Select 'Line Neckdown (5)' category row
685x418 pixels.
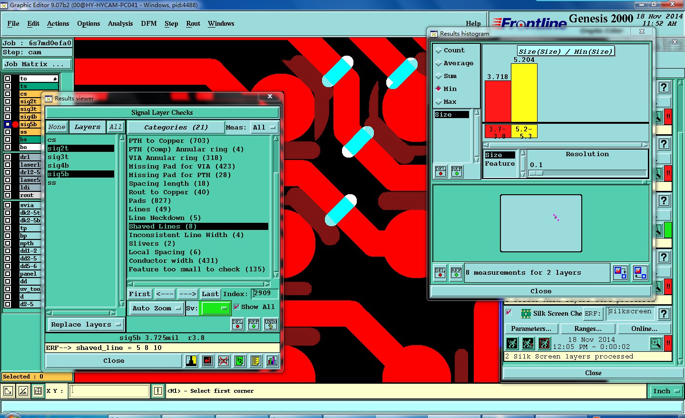click(x=199, y=218)
